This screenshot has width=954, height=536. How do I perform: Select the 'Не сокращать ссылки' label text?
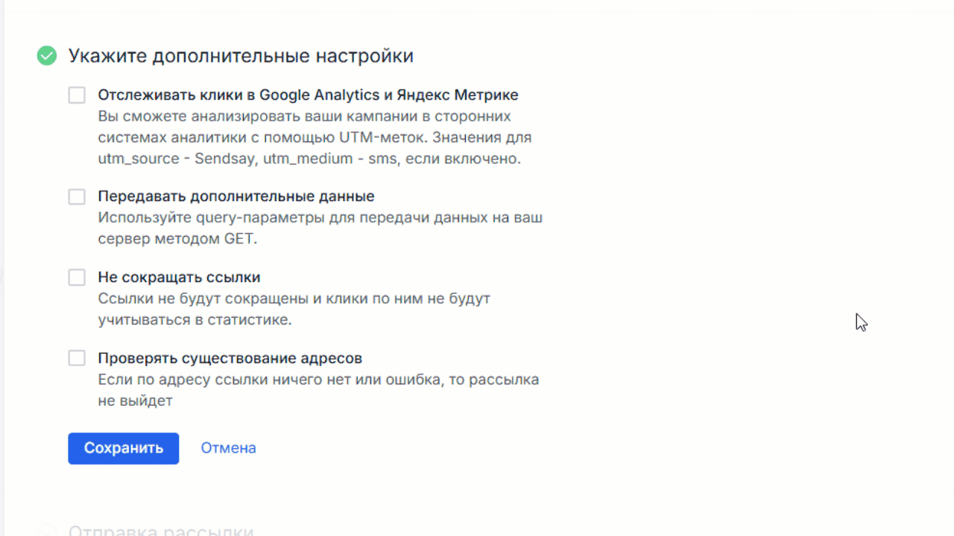(179, 278)
